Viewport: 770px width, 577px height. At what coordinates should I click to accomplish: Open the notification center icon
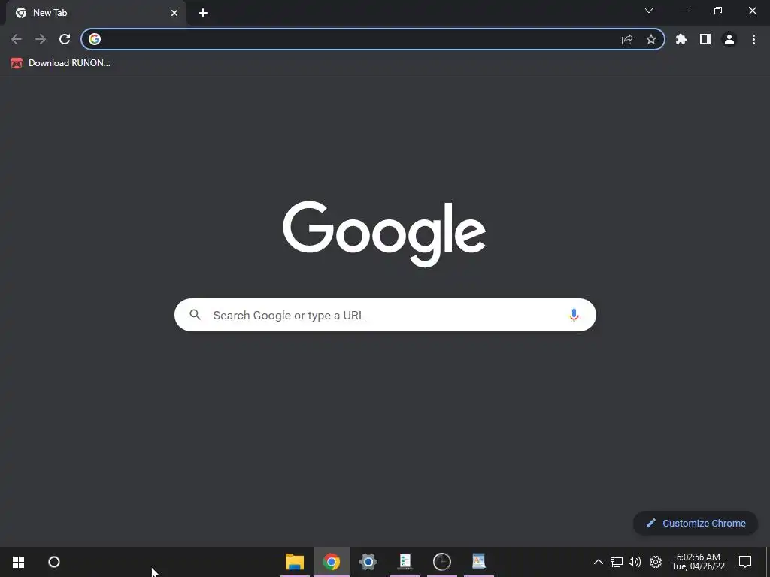pyautogui.click(x=745, y=562)
